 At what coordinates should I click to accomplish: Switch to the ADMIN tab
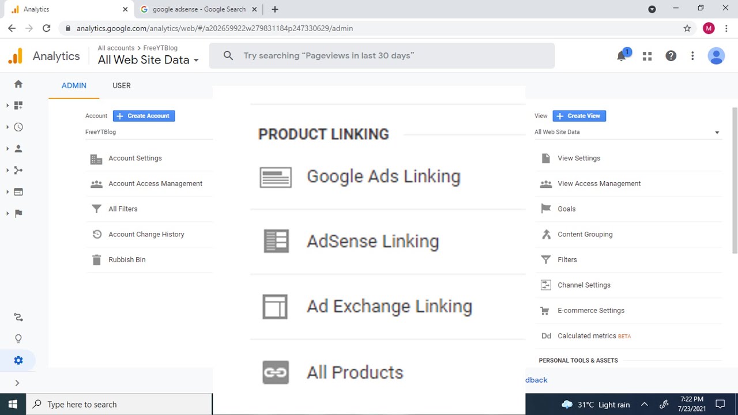point(74,85)
